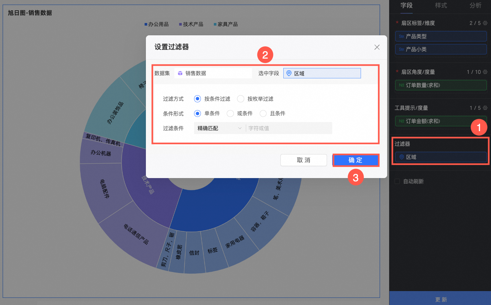
Task: Click the 取消 cancel button
Action: click(x=304, y=160)
